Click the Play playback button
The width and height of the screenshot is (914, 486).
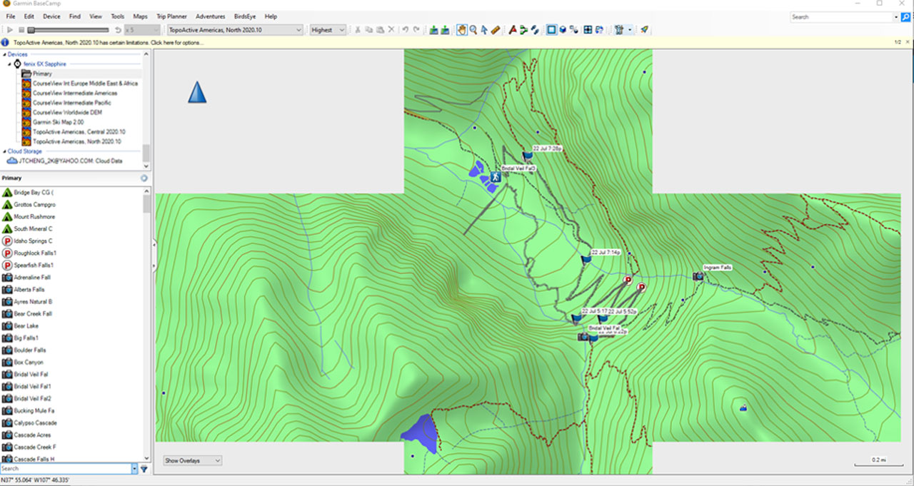pyautogui.click(x=10, y=30)
